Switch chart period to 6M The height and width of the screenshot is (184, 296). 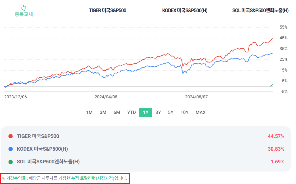point(117,112)
